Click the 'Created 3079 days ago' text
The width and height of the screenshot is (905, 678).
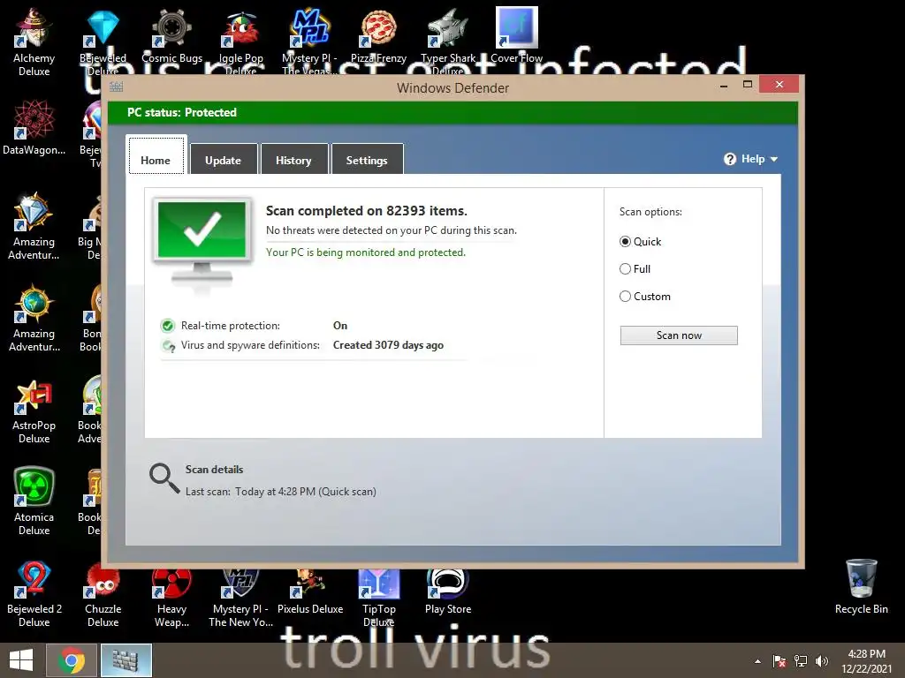(x=389, y=345)
